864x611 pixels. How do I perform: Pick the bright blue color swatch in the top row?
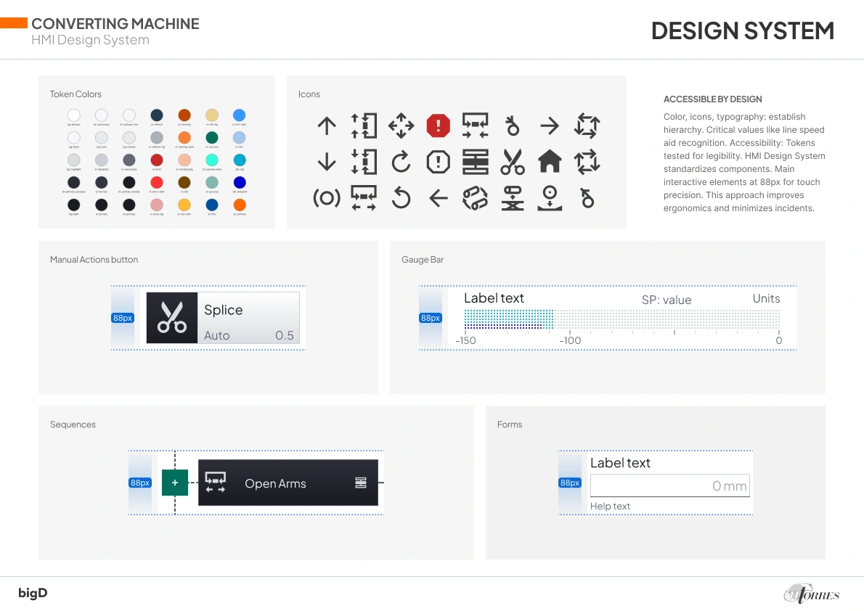[239, 115]
